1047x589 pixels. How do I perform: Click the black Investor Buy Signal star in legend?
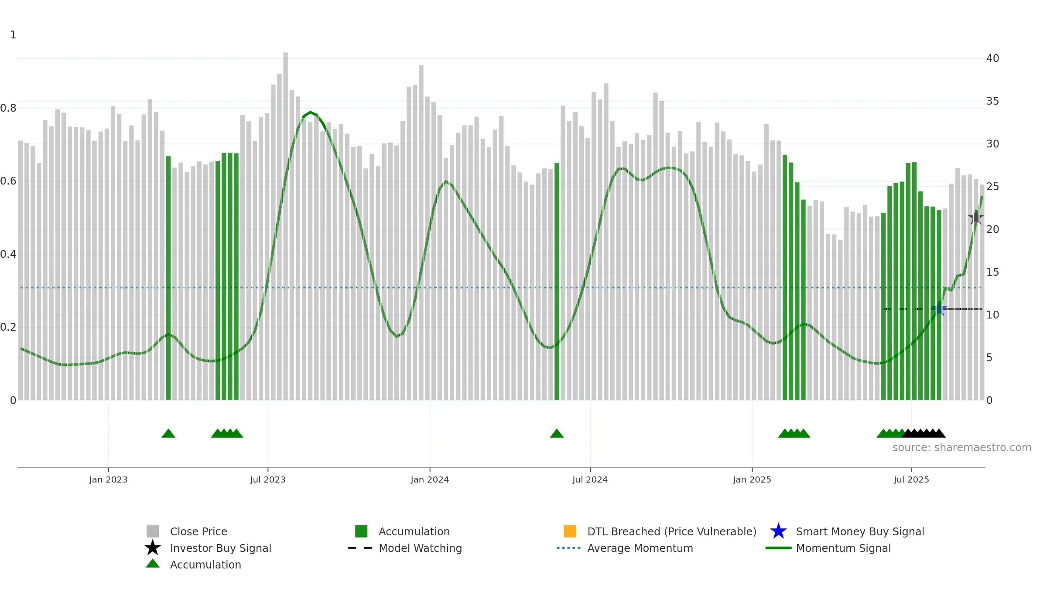point(153,548)
